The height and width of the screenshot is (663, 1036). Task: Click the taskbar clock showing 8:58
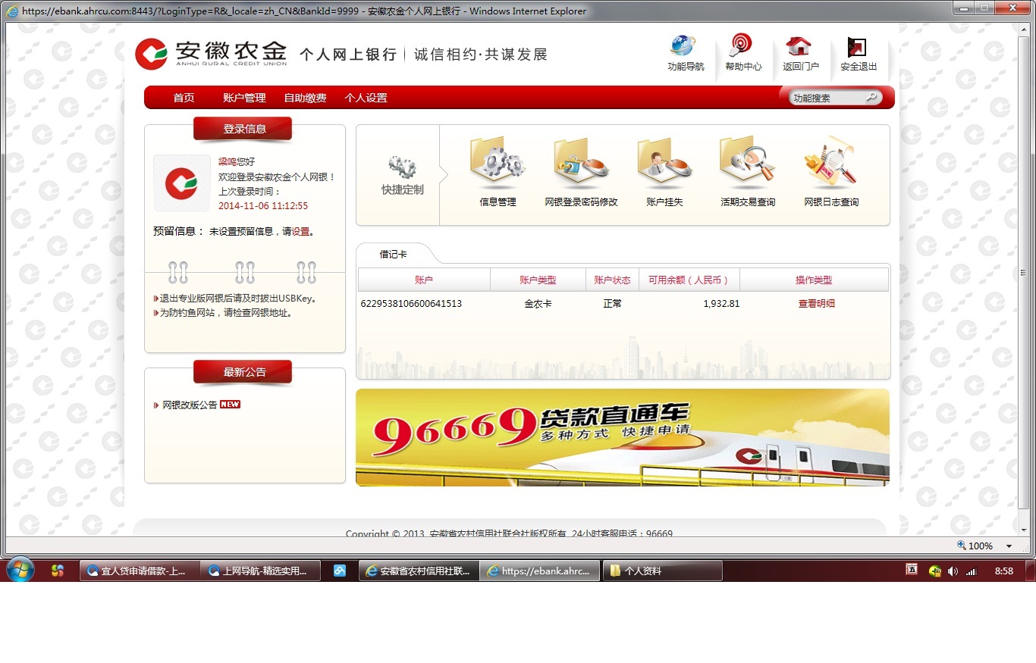point(1004,571)
